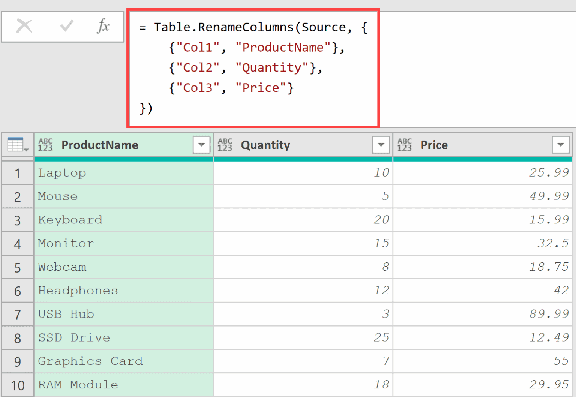Image resolution: width=576 pixels, height=397 pixels.
Task: Click the Graphics Card cell
Action: point(90,361)
